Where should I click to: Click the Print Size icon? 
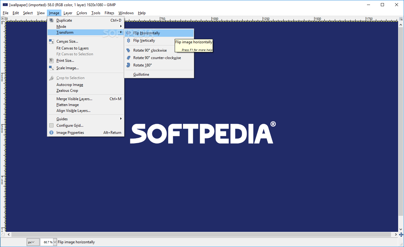[x=52, y=61]
